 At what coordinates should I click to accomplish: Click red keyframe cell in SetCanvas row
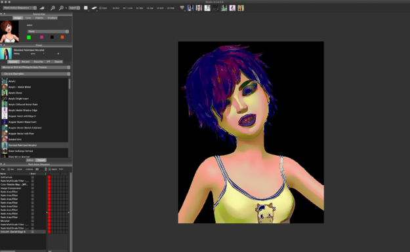49,177
